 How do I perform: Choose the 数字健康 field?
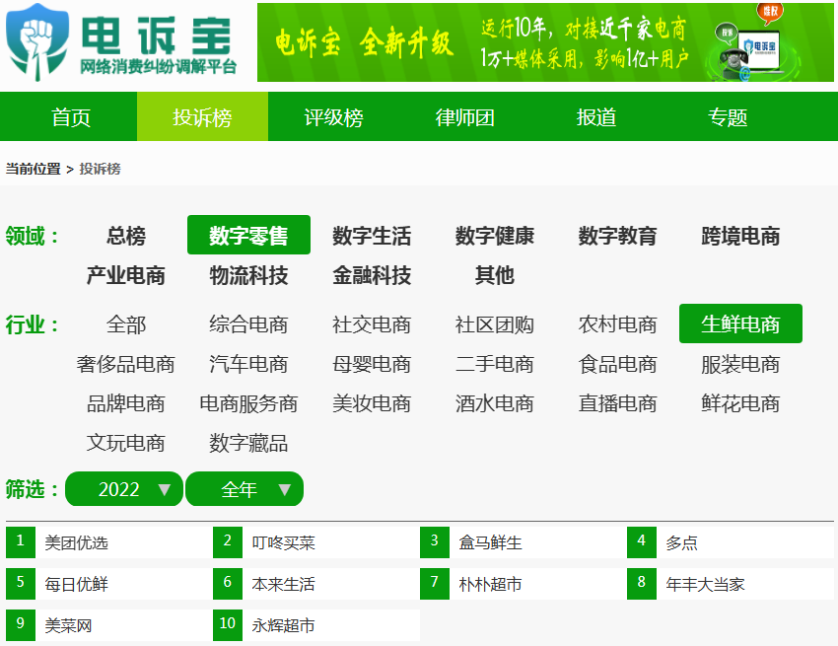[x=495, y=236]
